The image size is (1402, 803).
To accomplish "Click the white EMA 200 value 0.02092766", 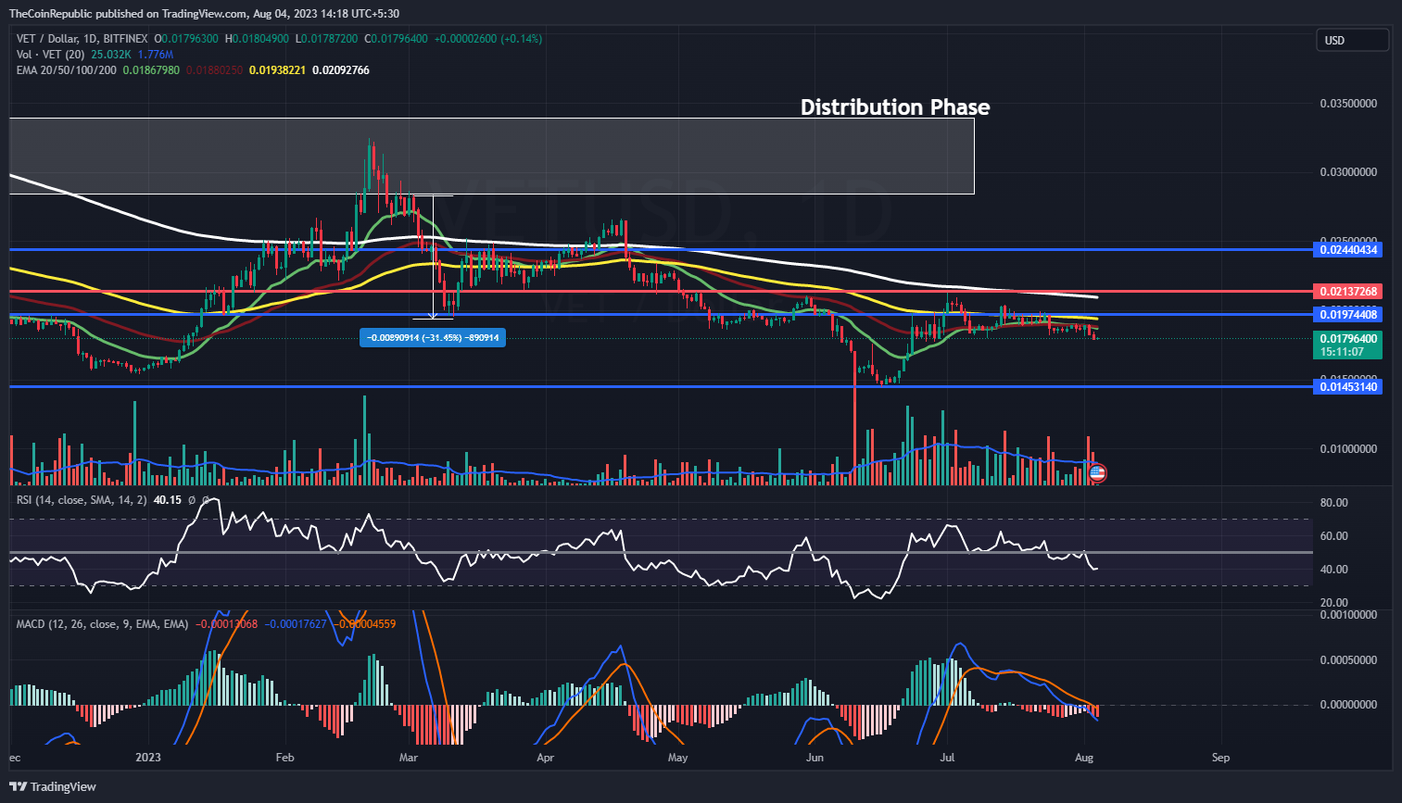I will click(x=341, y=70).
